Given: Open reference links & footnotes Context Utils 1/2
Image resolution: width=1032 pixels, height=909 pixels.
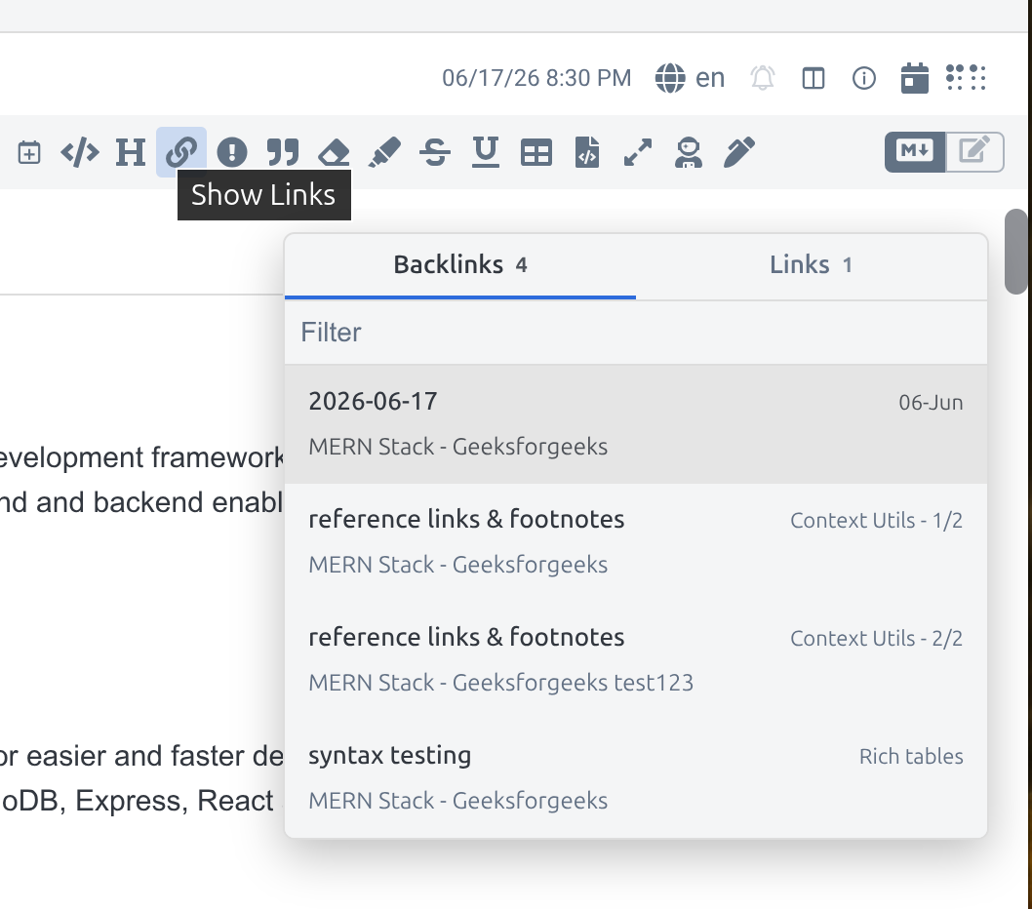Looking at the screenshot, I should click(x=636, y=541).
